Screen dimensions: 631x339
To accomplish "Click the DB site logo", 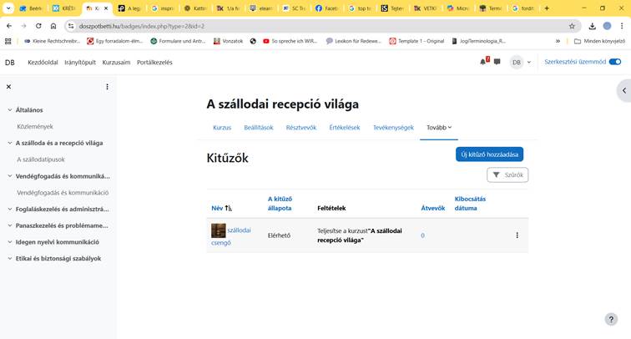I will pyautogui.click(x=10, y=63).
